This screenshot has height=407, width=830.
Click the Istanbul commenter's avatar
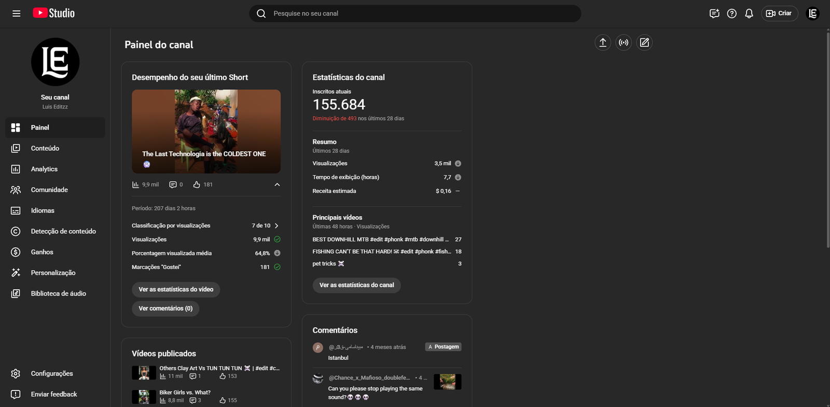pyautogui.click(x=318, y=348)
